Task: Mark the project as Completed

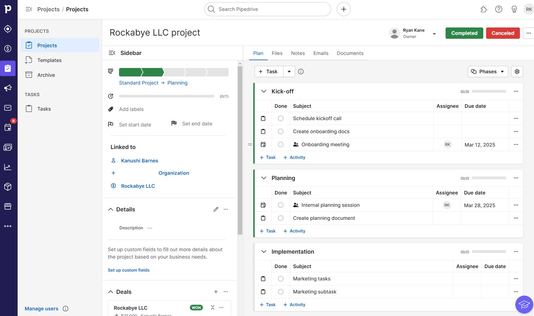Action: pos(464,33)
